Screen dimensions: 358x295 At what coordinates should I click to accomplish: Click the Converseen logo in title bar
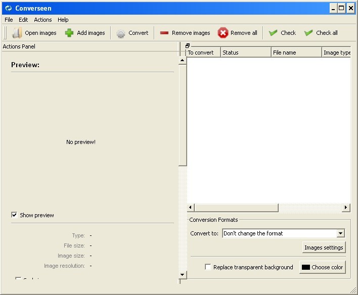[9, 8]
